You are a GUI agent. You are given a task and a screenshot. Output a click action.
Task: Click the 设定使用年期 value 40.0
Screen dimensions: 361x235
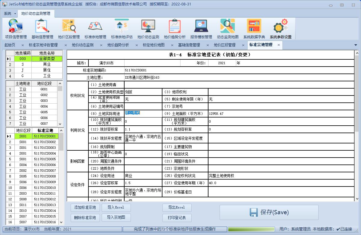click(x=281, y=183)
